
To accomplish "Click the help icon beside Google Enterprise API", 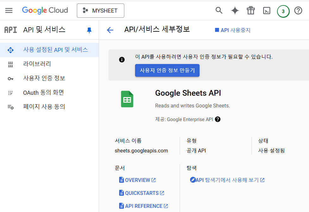I will pyautogui.click(x=218, y=119).
